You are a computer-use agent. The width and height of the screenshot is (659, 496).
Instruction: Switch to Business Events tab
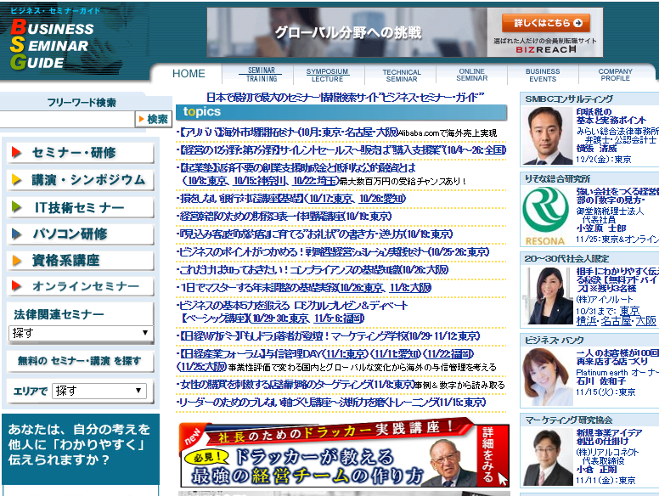coord(543,75)
